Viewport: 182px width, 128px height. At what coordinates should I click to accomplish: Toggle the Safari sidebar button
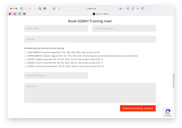tap(22, 9)
